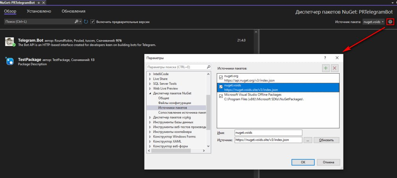The height and width of the screenshot is (178, 397).
Task: Collapse 'Диспетчер пакетов NuGet' tree node
Action: click(x=150, y=93)
